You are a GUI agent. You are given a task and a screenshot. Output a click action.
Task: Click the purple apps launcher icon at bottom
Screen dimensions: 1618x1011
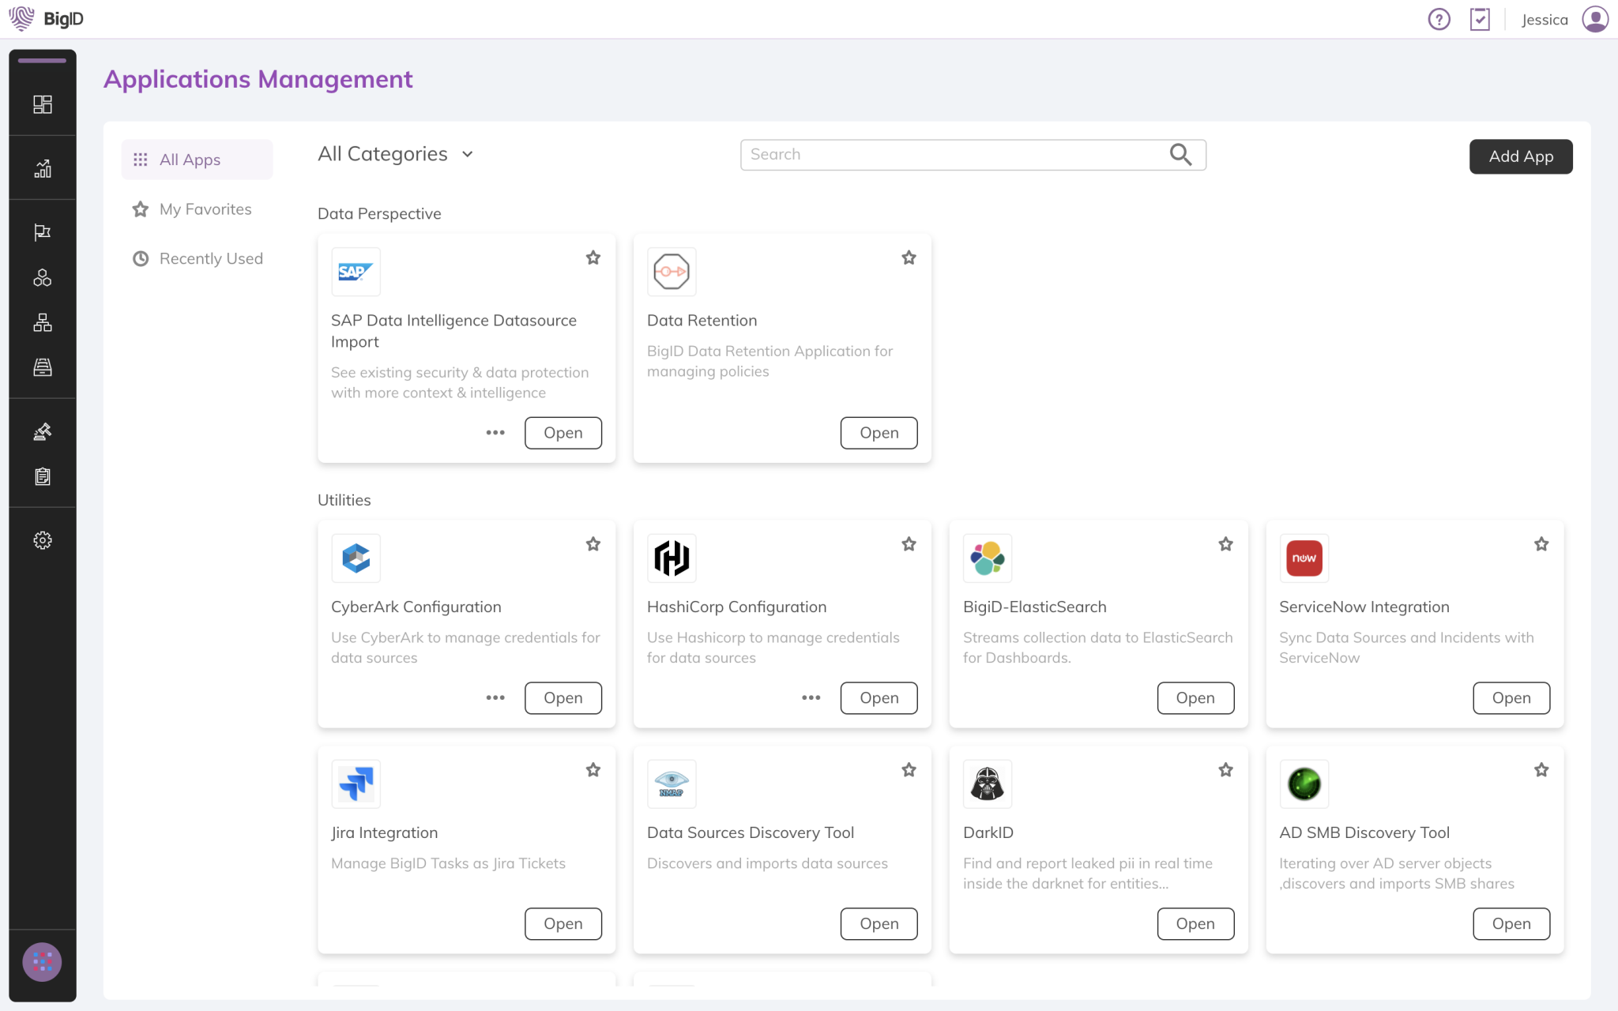click(43, 961)
